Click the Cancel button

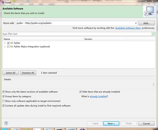(x=146, y=123)
